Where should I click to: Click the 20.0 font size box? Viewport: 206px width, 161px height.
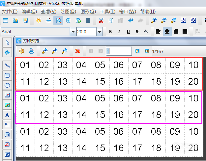pyautogui.click(x=86, y=32)
